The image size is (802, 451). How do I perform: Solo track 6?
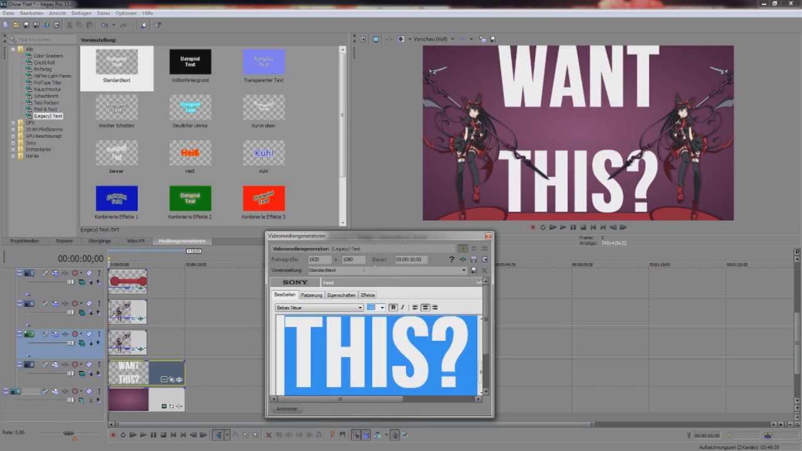click(x=98, y=304)
